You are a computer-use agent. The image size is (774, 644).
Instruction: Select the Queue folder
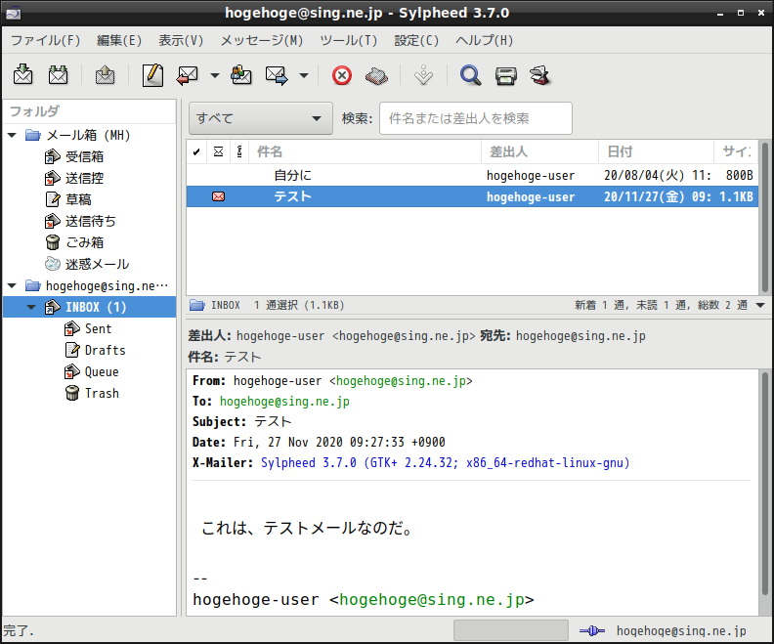click(x=102, y=371)
